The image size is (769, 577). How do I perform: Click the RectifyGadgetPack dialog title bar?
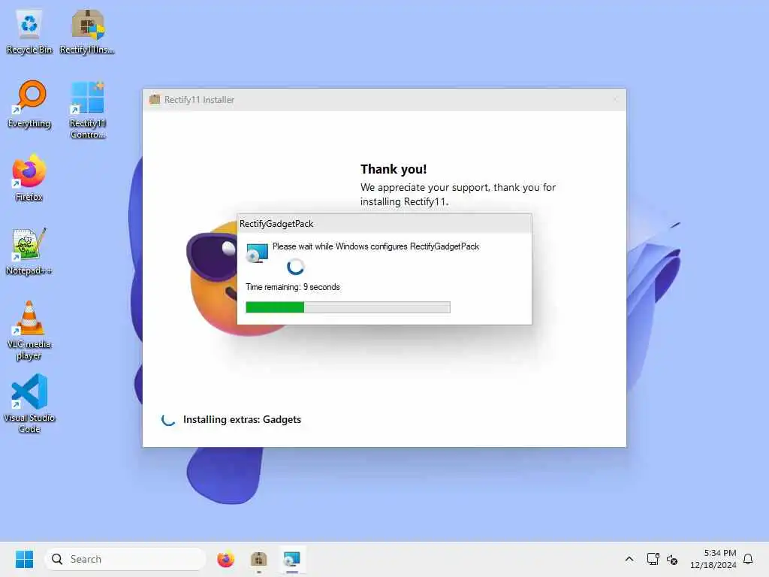[x=384, y=224]
